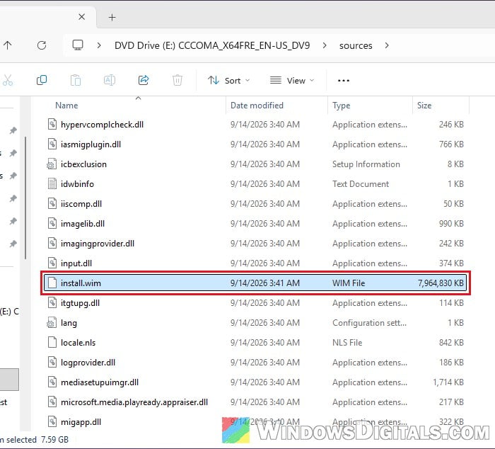Click 9/14/2026 3:41 AM date cell

pos(265,283)
